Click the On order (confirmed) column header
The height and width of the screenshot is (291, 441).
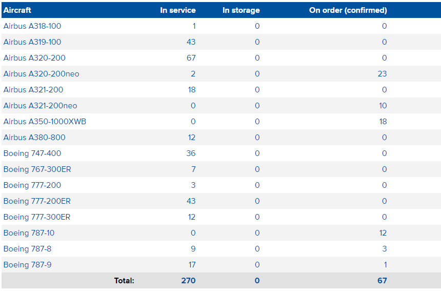pyautogui.click(x=348, y=10)
